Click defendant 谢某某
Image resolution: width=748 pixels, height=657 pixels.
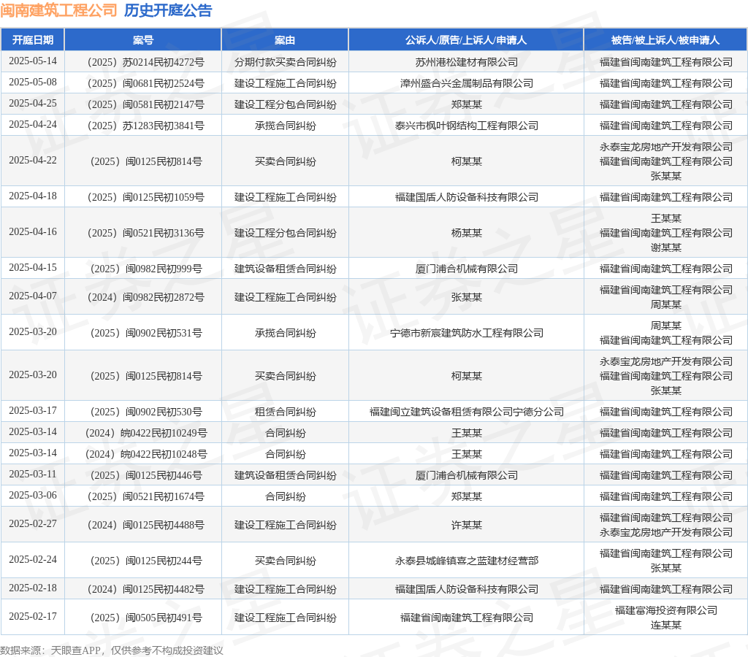pyautogui.click(x=666, y=247)
